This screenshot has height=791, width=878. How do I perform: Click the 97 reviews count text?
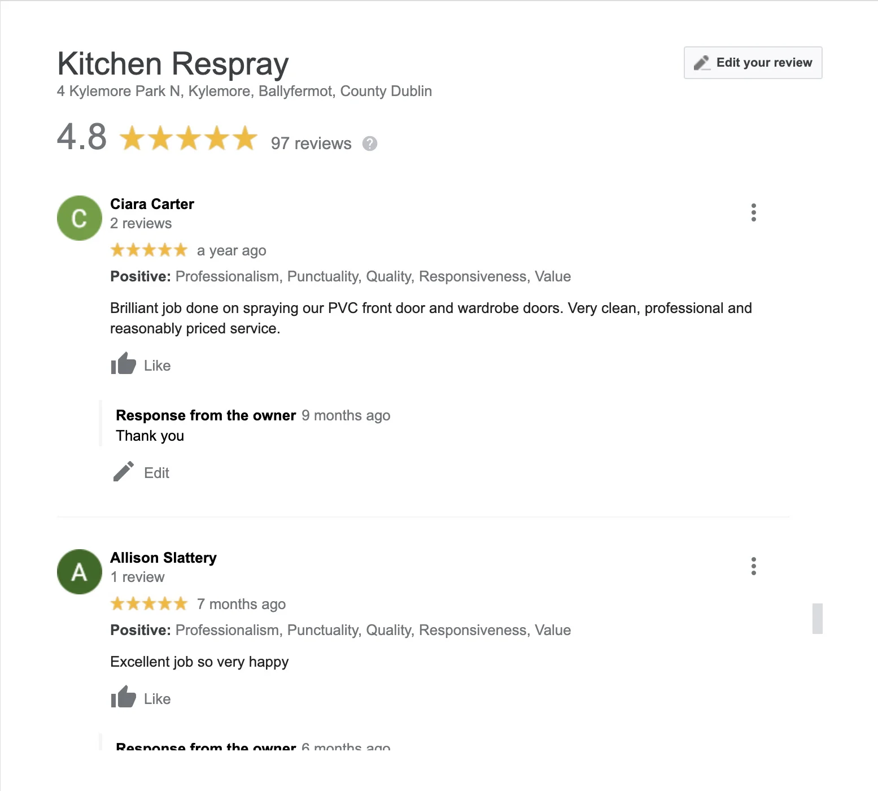pyautogui.click(x=311, y=144)
